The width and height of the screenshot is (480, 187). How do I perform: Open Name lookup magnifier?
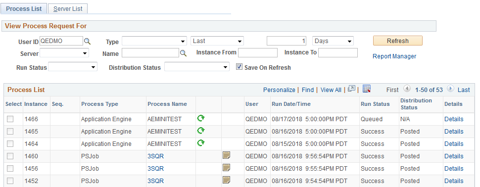click(183, 53)
